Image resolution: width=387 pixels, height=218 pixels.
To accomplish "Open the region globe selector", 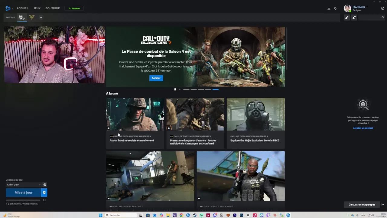I will (45, 185).
